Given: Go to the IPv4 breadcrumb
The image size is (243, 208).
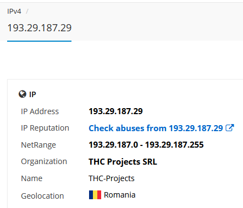Looking at the screenshot, I should (14, 12).
